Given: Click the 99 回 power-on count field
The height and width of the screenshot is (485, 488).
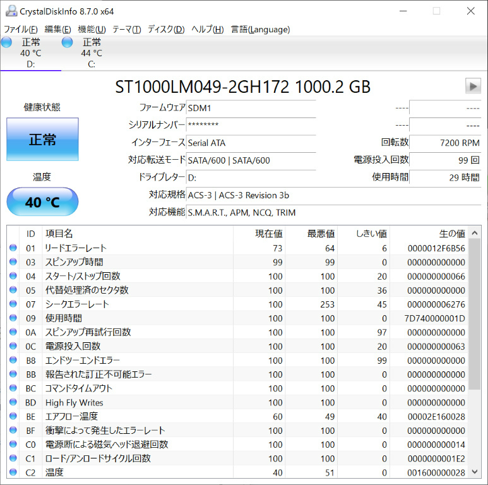Looking at the screenshot, I should (x=445, y=160).
